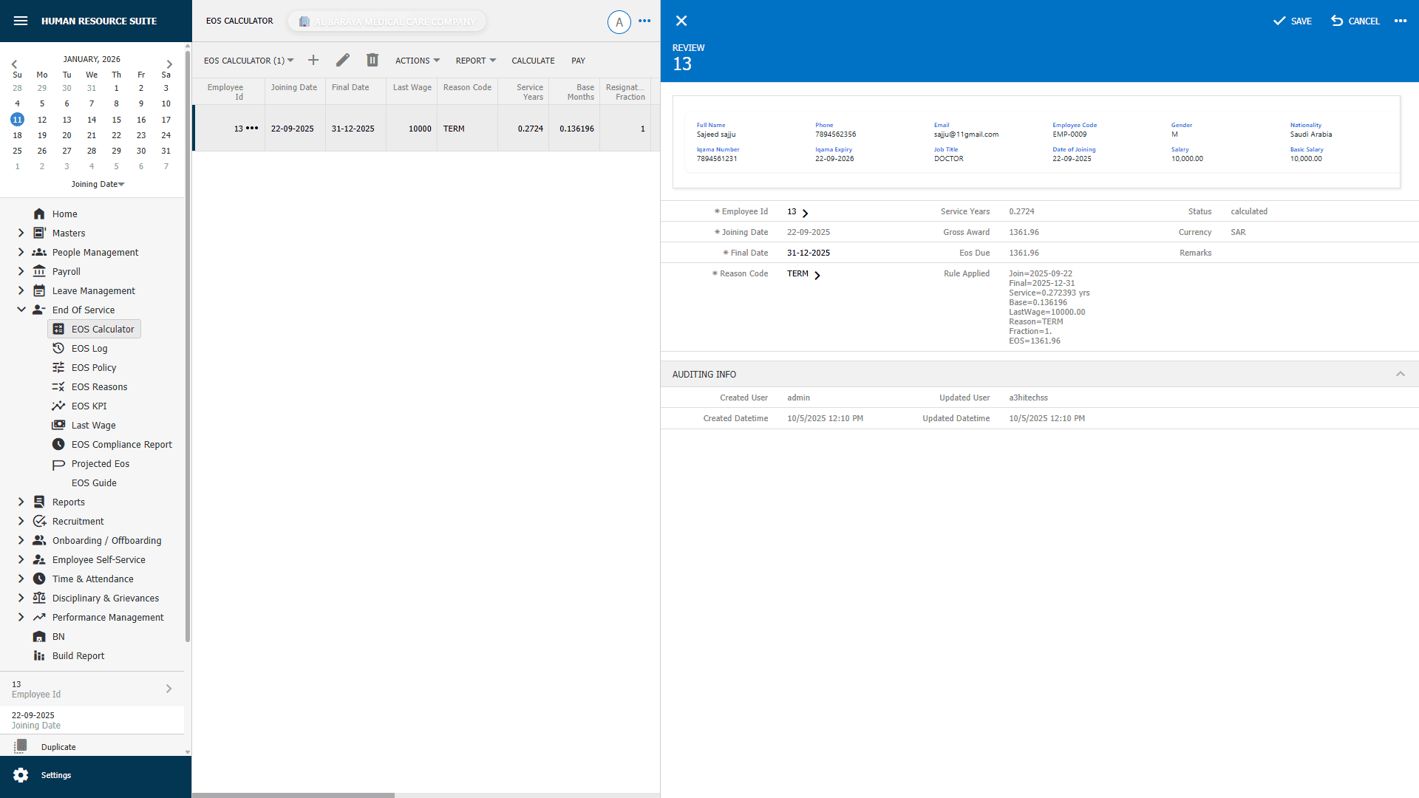
Task: Add a new record with the plus icon
Action: click(313, 60)
